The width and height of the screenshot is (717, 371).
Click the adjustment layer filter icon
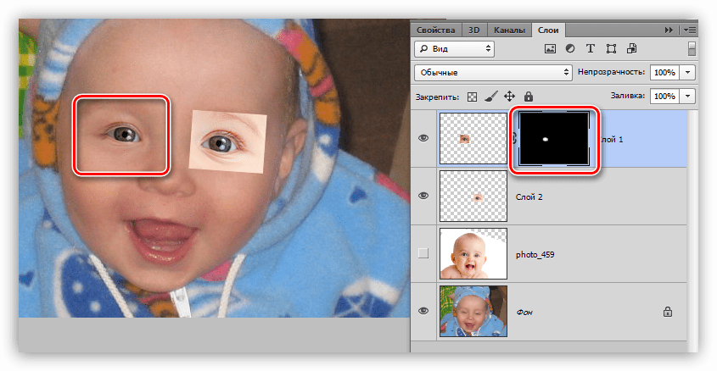(x=570, y=49)
